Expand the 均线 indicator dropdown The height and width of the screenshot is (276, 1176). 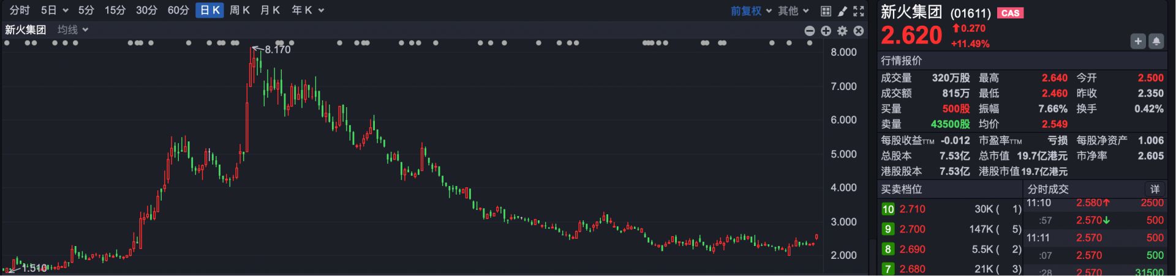click(73, 29)
